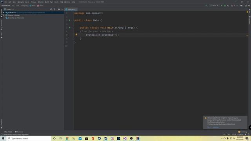Image resolution: width=251 pixels, height=141 pixels.
Task: Open Task View icon on taskbar
Action: pos(61,138)
